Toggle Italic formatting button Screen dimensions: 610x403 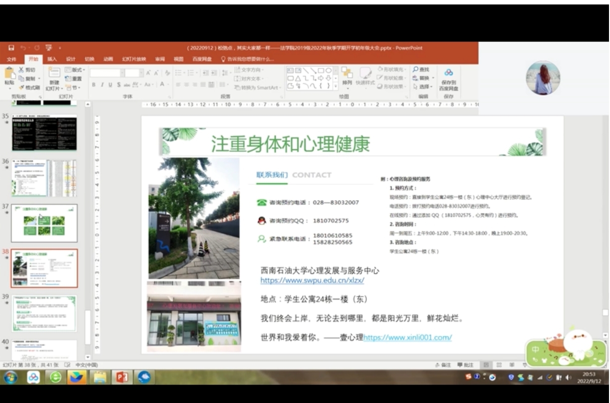[102, 85]
